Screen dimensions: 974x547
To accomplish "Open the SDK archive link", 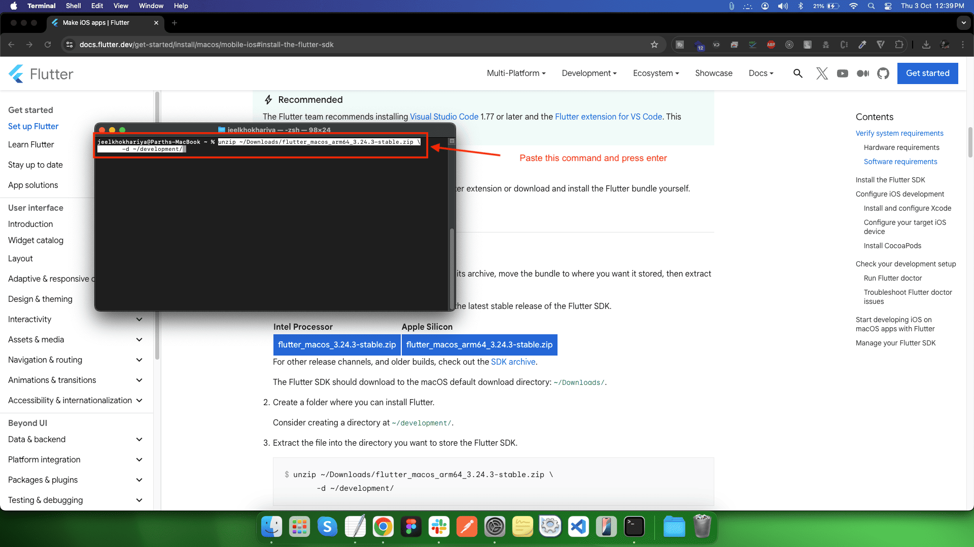I will click(x=513, y=362).
